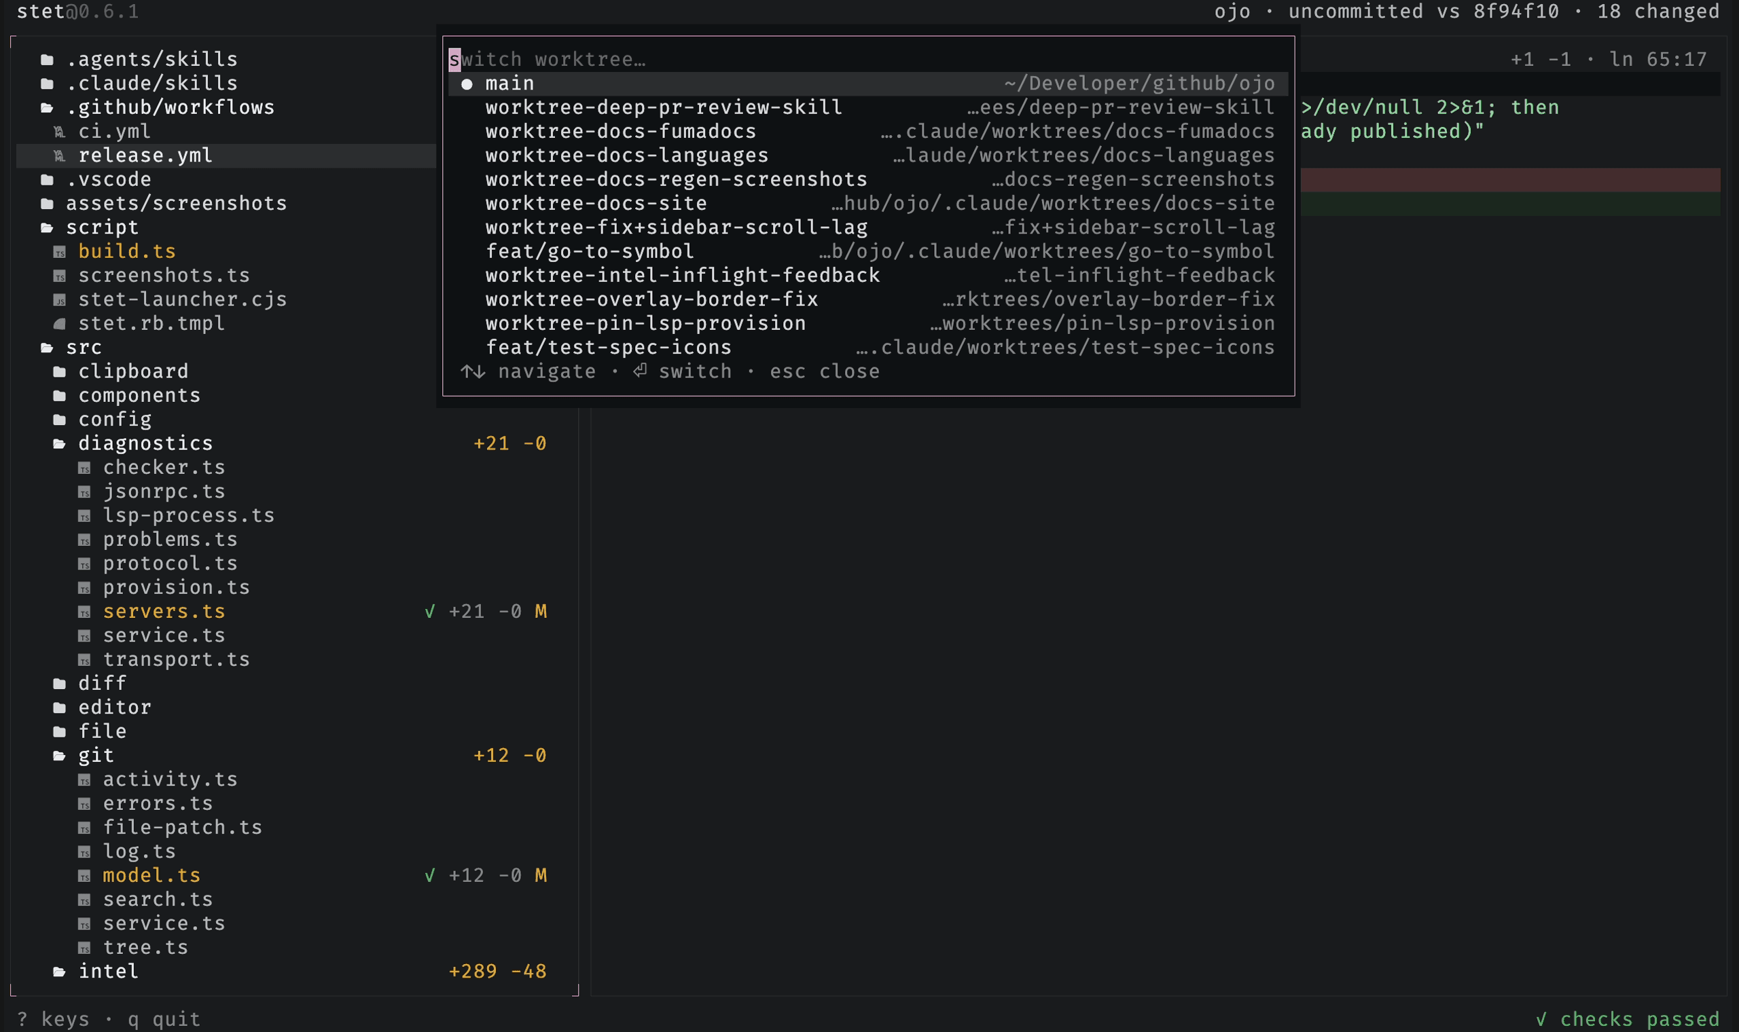Select worktree-docs-languages entry
The image size is (1739, 1032).
pos(868,155)
